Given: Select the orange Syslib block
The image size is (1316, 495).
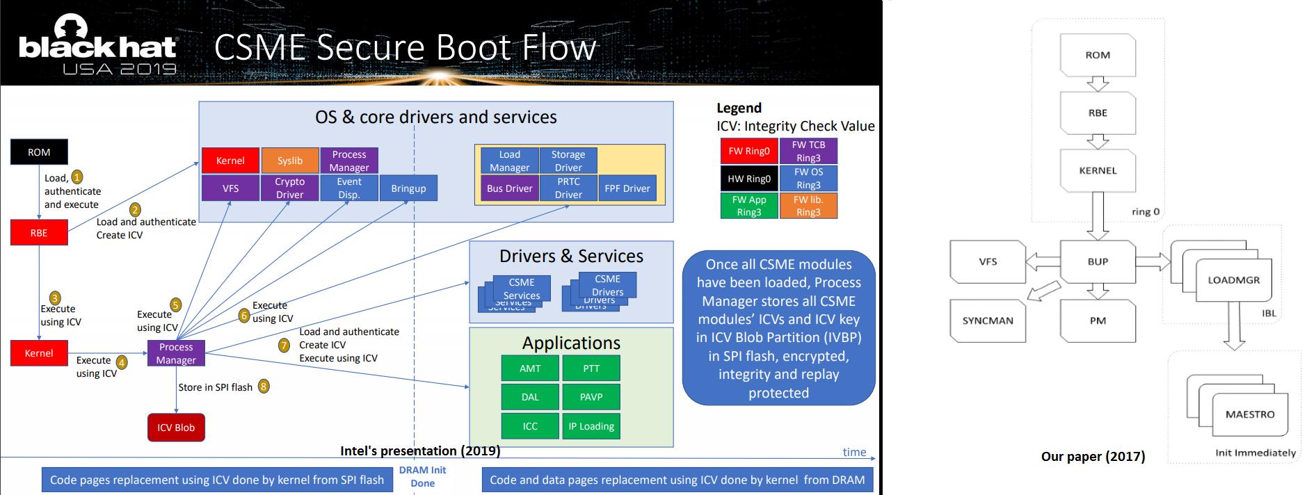Looking at the screenshot, I should click(x=290, y=161).
